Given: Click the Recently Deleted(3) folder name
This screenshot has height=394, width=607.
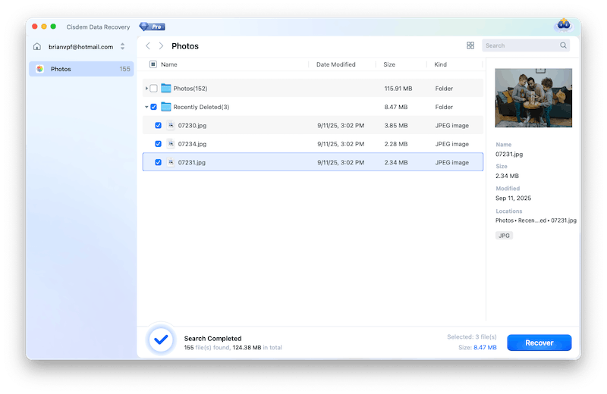Looking at the screenshot, I should coord(201,107).
